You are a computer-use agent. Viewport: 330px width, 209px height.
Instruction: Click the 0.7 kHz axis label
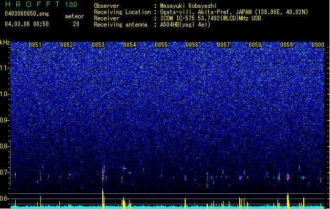(5, 172)
